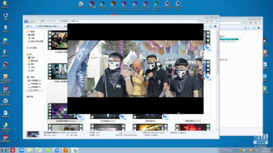Switch to the File Explorer taskbar button

[30, 150]
